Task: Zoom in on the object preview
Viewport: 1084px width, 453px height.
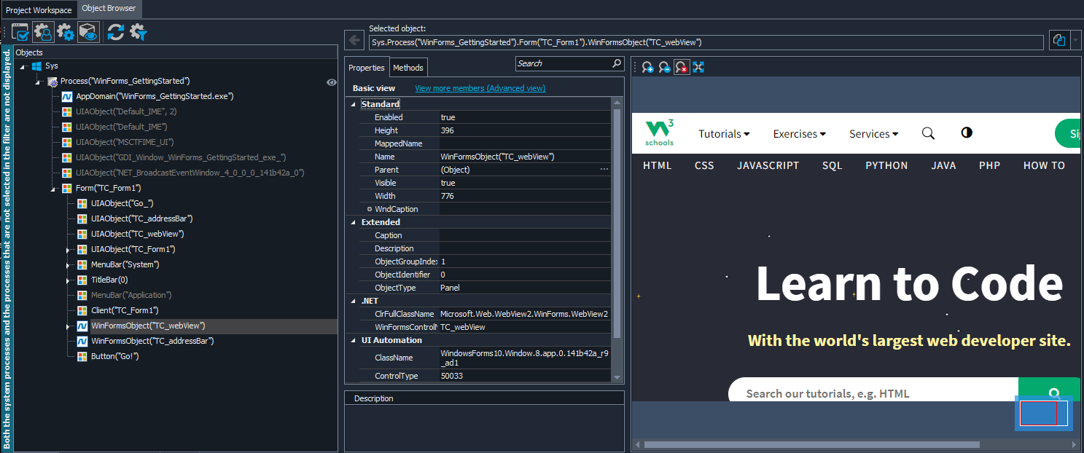Action: [x=647, y=67]
